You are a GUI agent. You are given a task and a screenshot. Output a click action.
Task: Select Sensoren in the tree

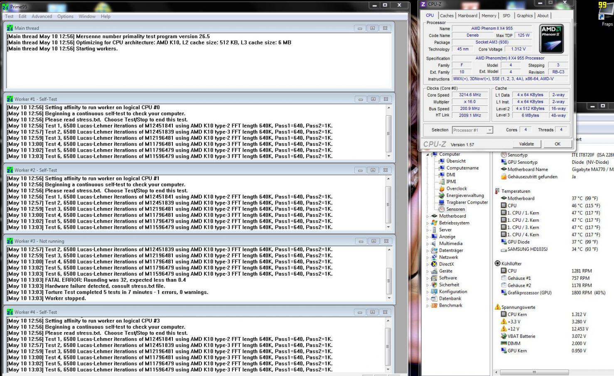[455, 209]
